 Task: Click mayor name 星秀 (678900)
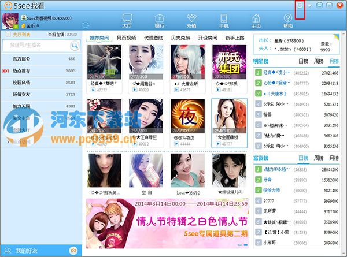point(289,41)
